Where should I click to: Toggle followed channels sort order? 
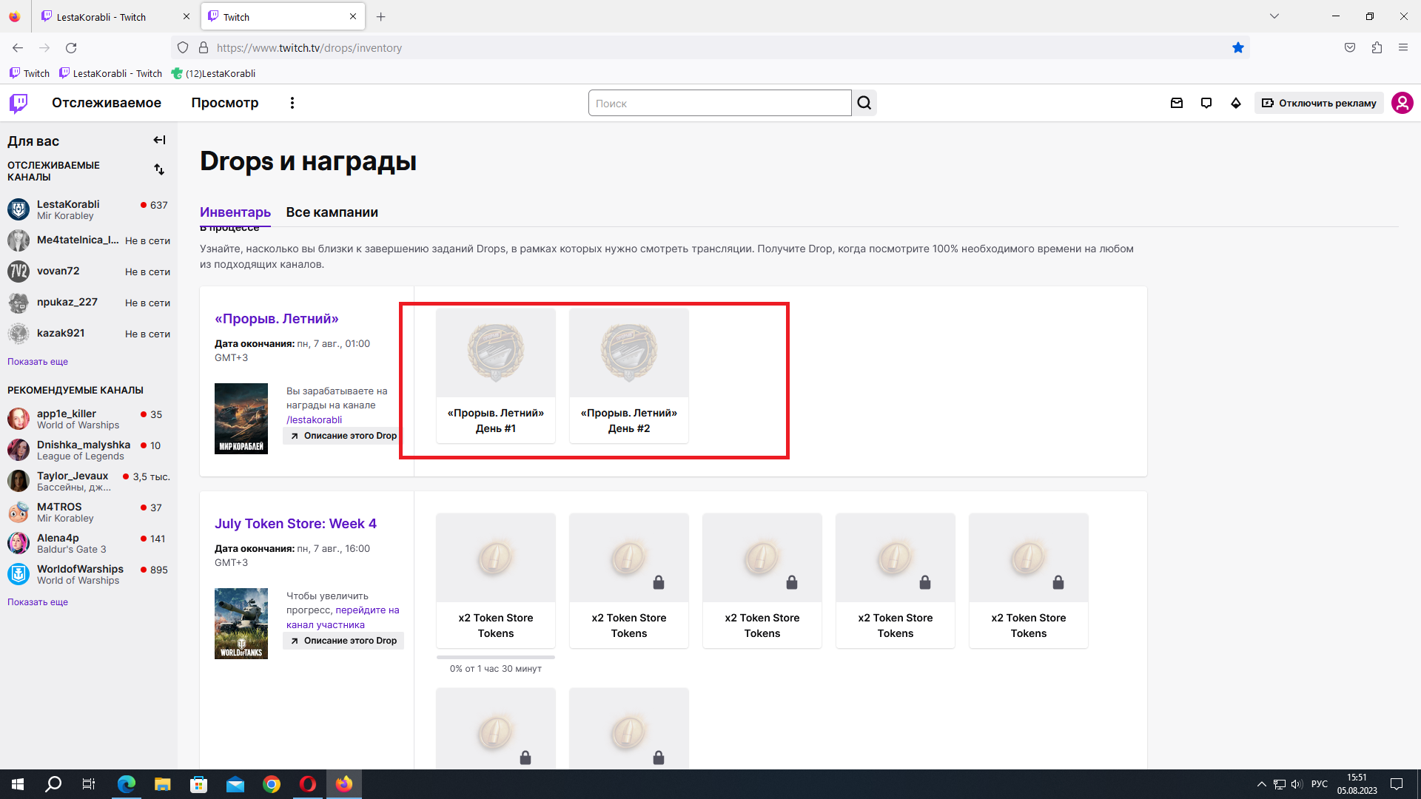click(159, 169)
